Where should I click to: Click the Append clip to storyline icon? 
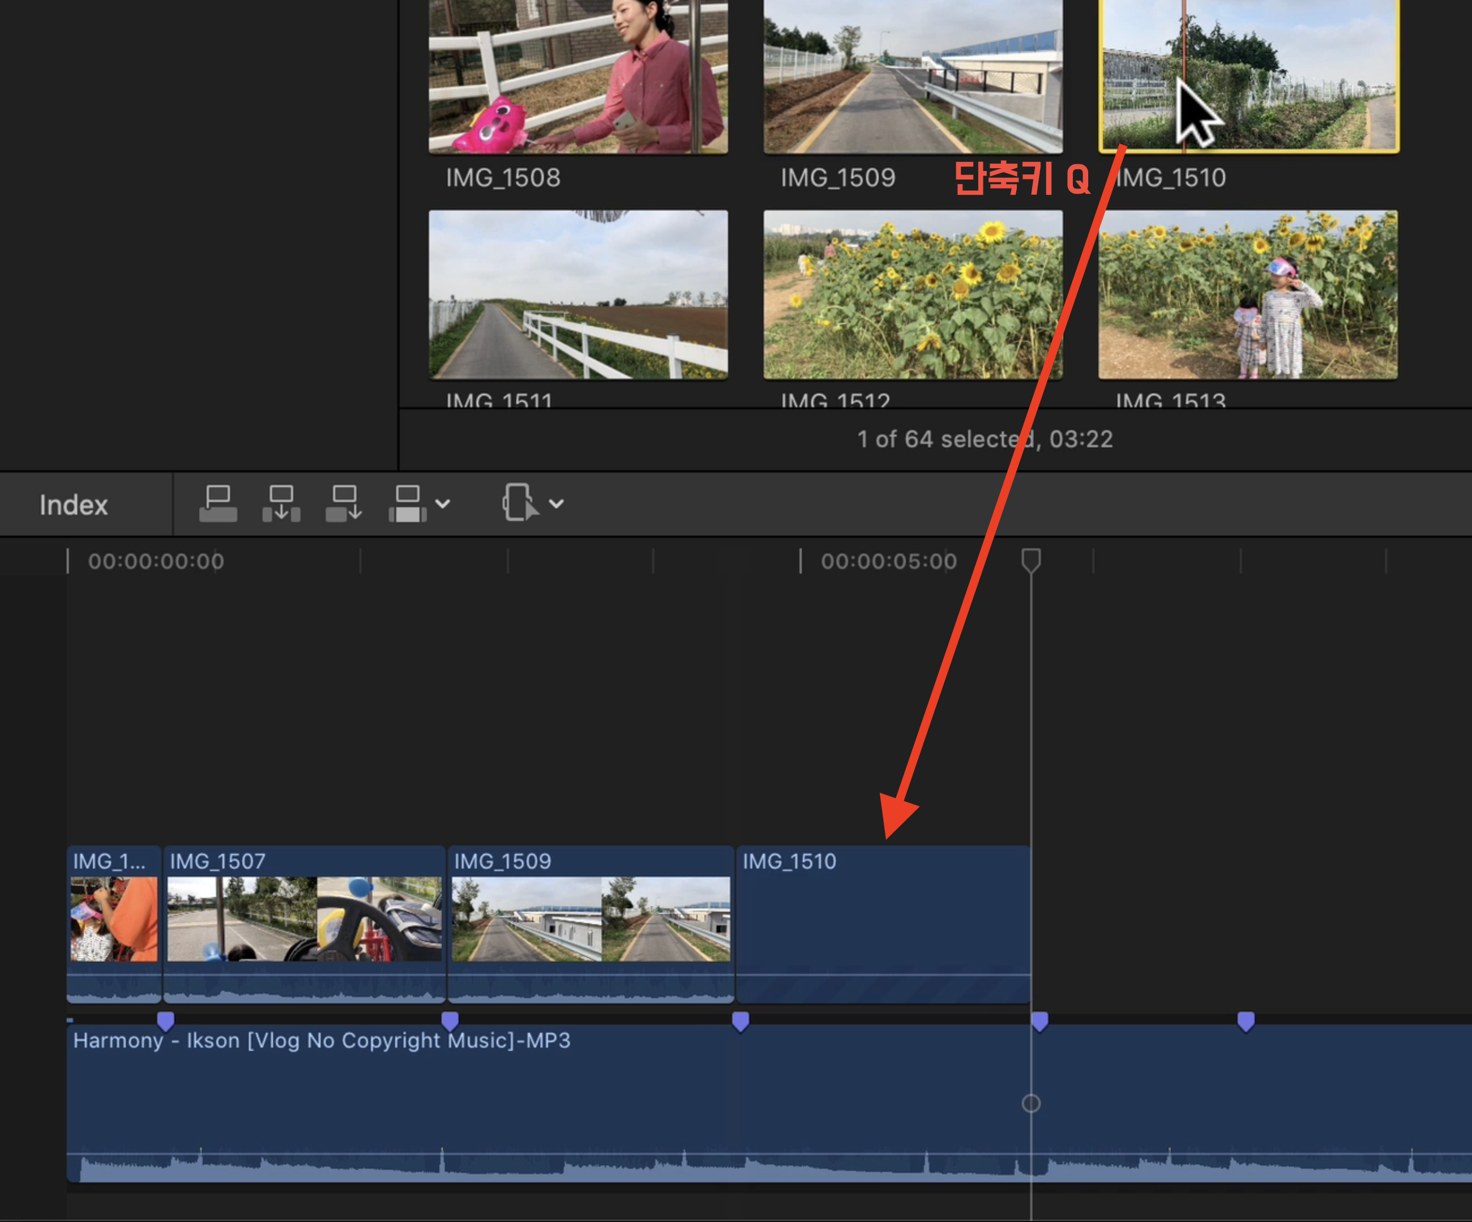(344, 504)
